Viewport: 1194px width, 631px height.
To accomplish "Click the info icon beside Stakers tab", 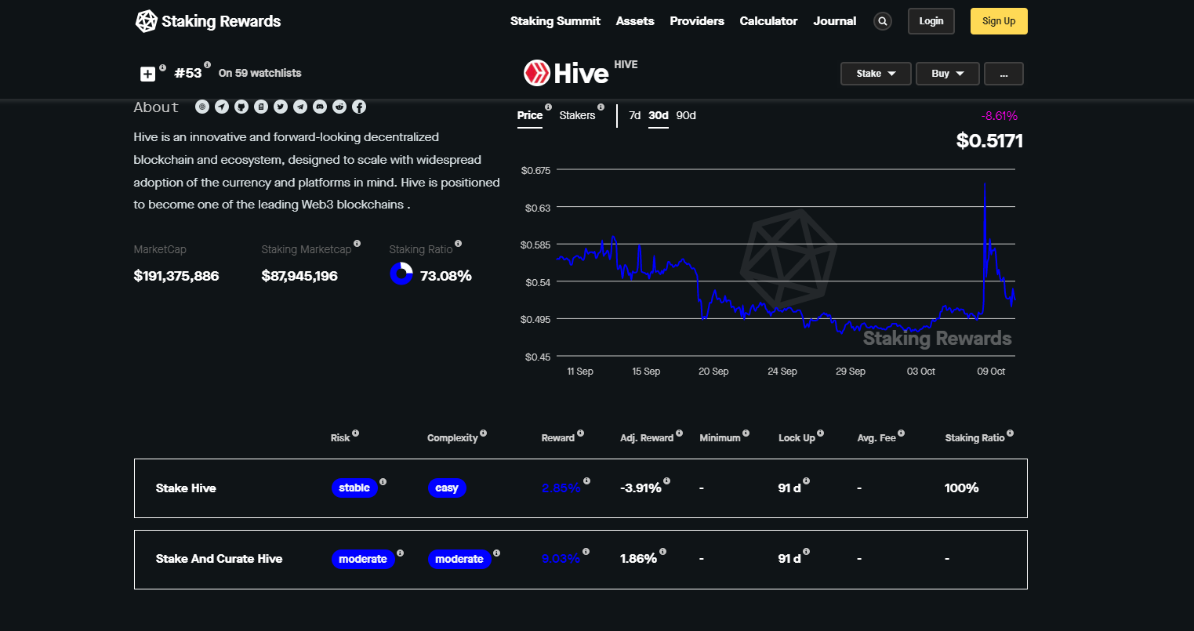I will (601, 107).
